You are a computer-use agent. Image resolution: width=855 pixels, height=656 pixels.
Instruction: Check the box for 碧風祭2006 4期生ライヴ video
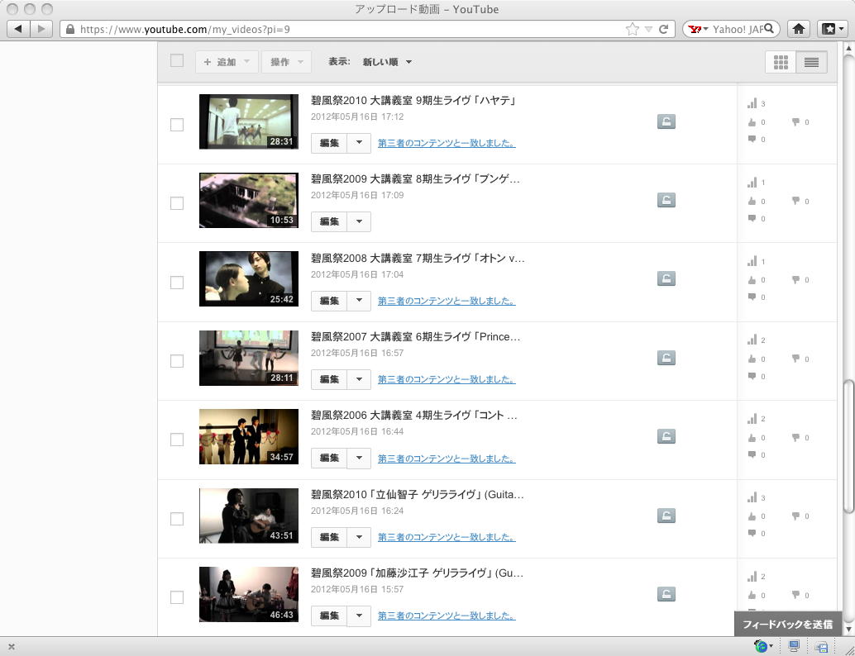(177, 440)
